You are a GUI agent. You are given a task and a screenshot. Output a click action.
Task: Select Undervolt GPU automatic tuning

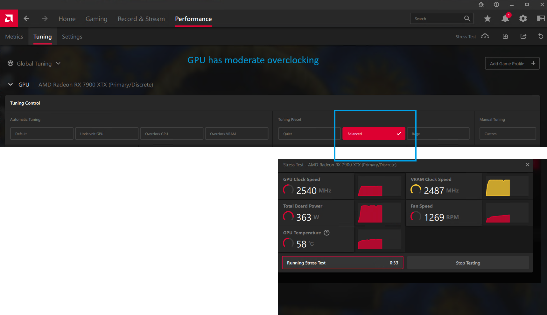click(107, 134)
